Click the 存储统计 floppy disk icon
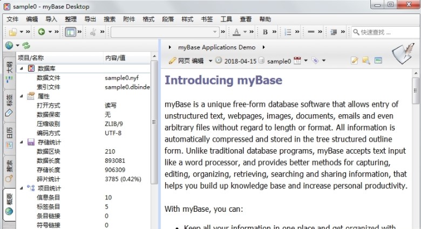 (31, 142)
